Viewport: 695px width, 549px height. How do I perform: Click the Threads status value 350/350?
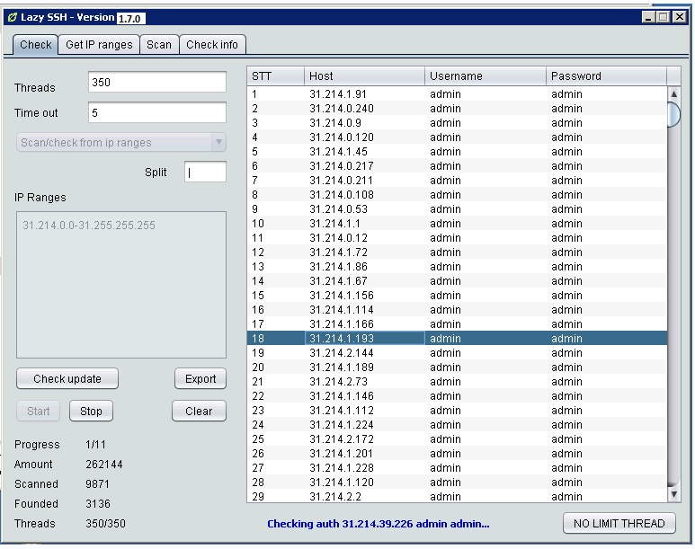click(105, 524)
